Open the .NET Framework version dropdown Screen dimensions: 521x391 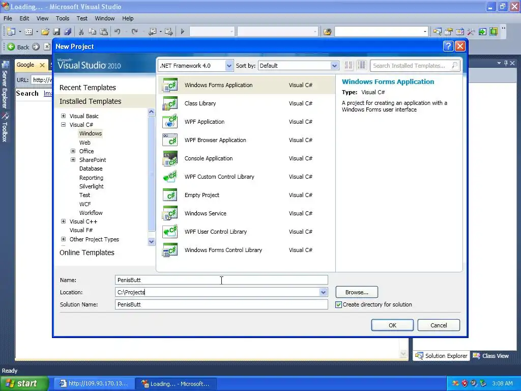point(229,66)
